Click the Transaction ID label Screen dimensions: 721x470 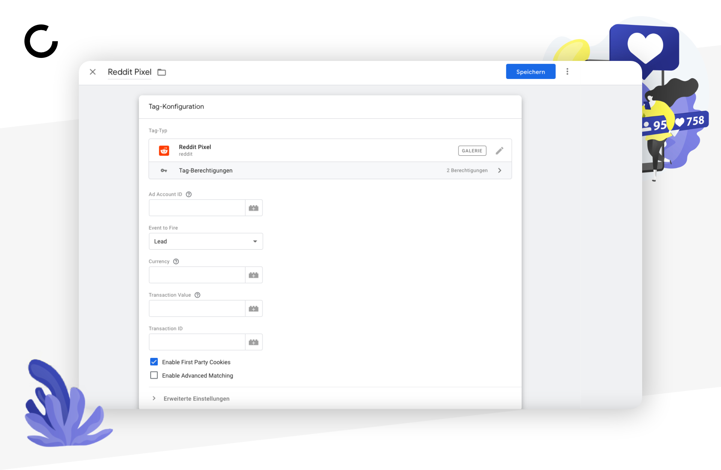tap(166, 329)
